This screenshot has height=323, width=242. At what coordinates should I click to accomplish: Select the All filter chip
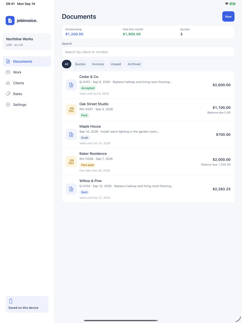tap(67, 64)
